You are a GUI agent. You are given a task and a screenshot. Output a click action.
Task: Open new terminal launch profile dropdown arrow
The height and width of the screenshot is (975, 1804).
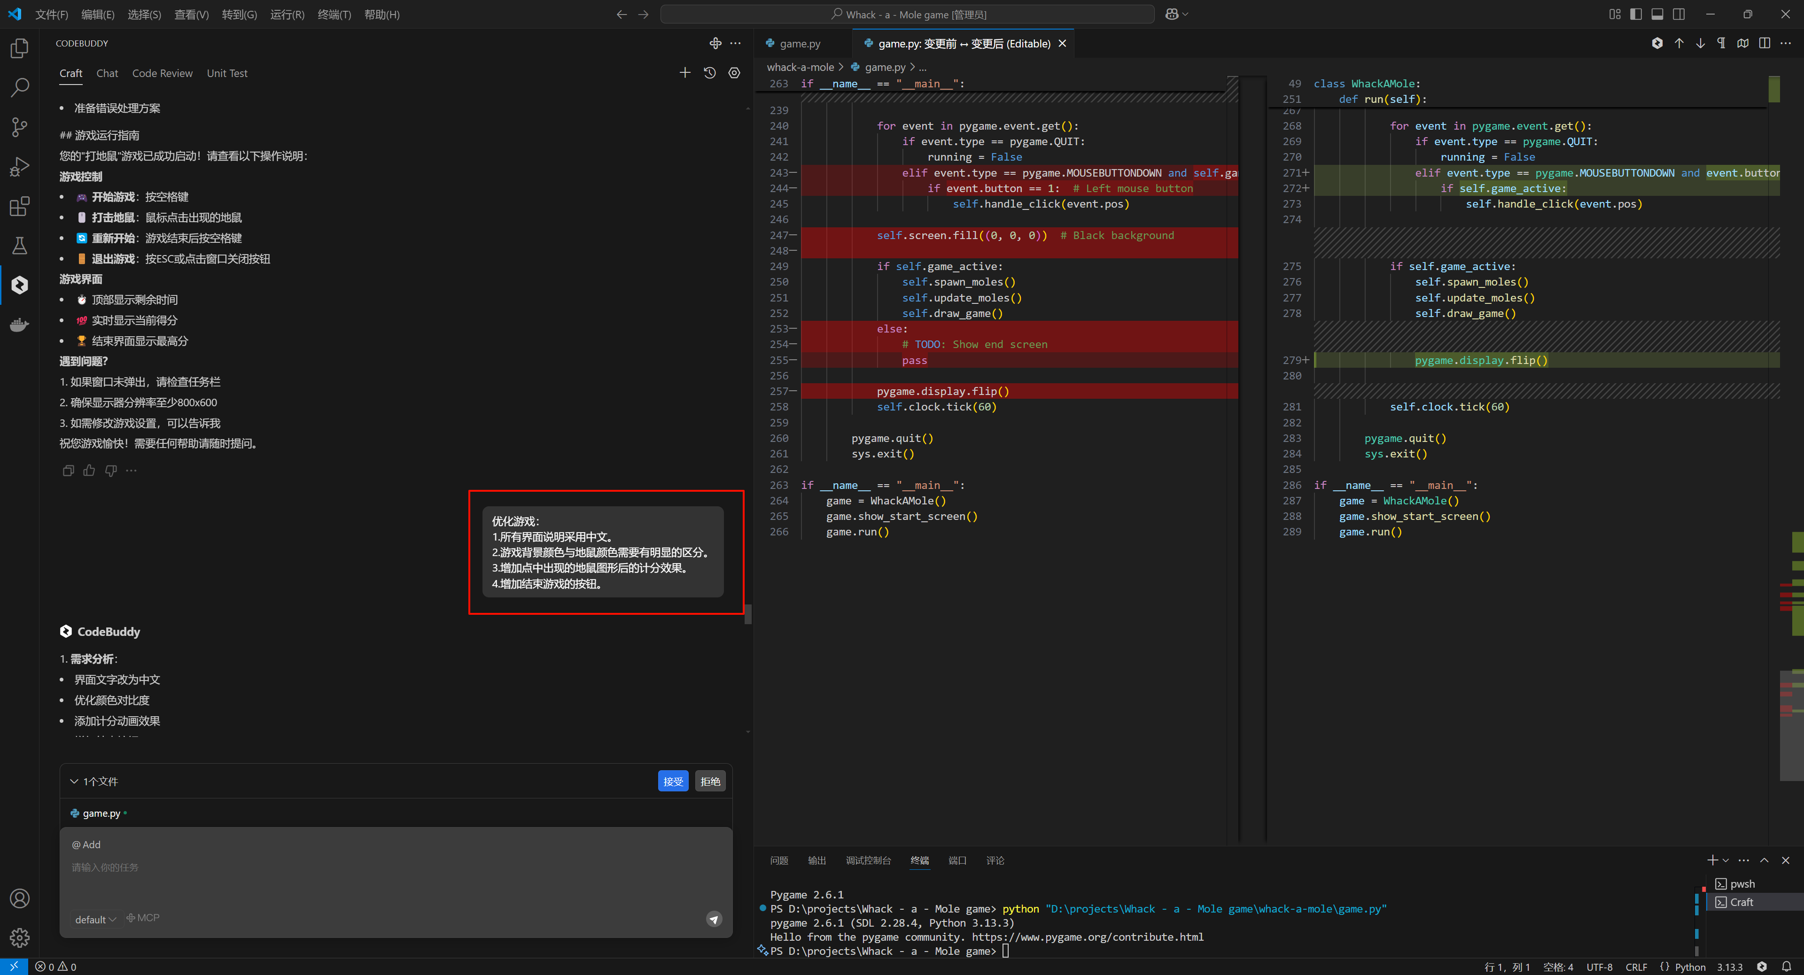click(1726, 860)
